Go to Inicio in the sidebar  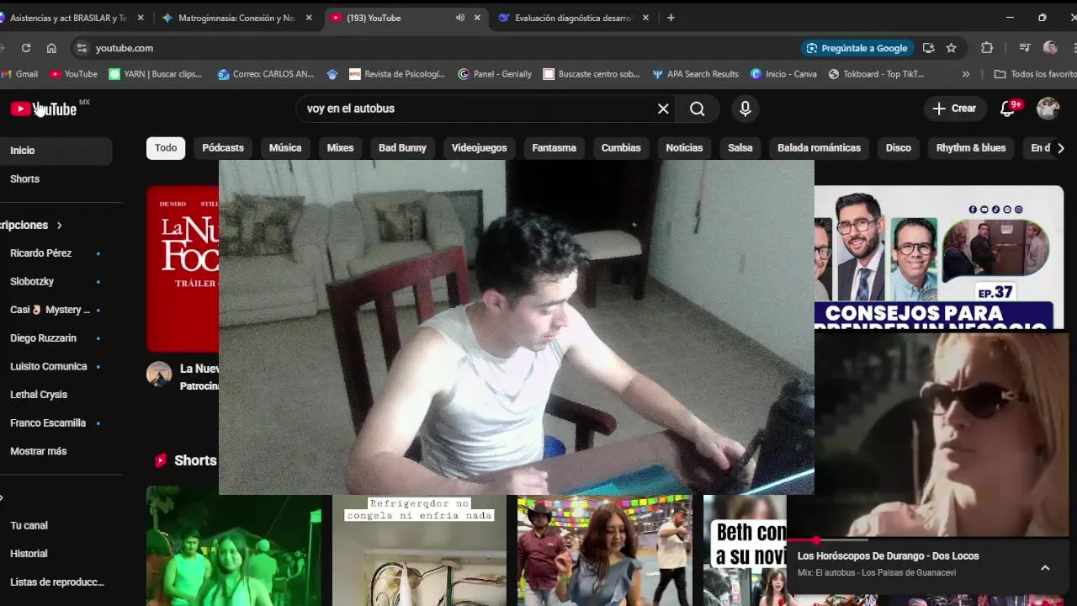tap(56, 151)
